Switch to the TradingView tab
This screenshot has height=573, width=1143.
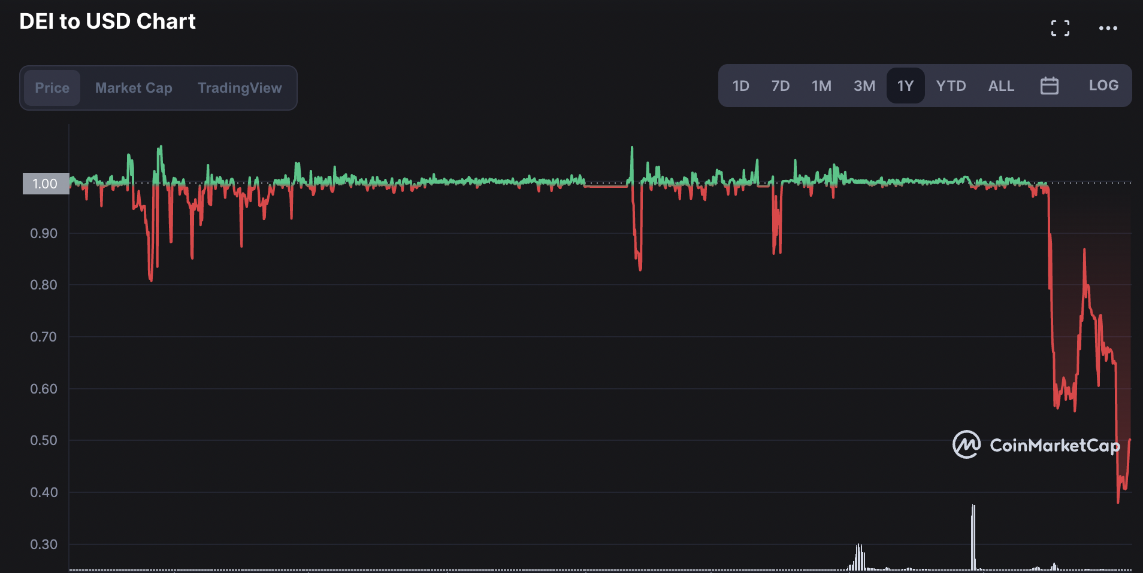pos(240,88)
